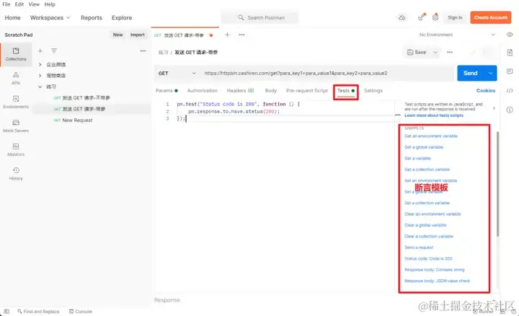This screenshot has width=519, height=316.
Task: Collapse the snippets info chevron
Action: coord(494,108)
